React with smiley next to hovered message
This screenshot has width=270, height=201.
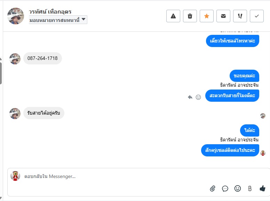tap(198, 97)
